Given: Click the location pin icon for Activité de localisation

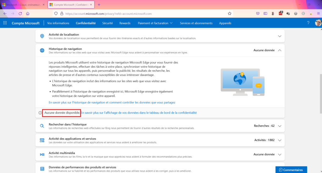Looking at the screenshot, I should tap(42, 36).
